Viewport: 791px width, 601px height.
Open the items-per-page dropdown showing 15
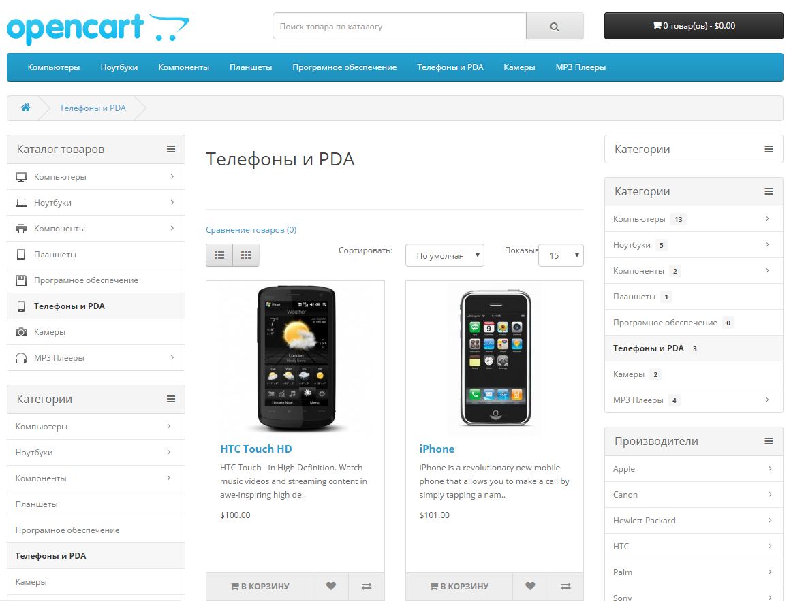click(x=561, y=255)
